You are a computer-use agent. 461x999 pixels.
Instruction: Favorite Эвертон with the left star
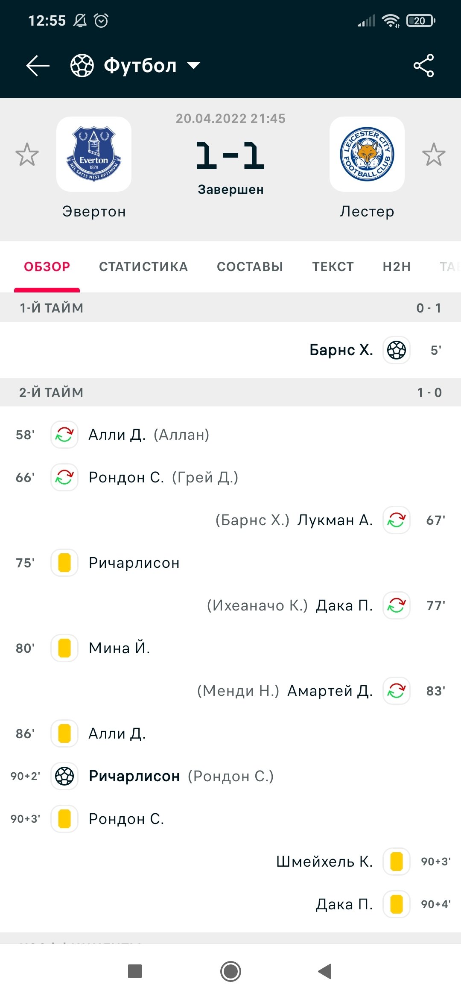27,154
